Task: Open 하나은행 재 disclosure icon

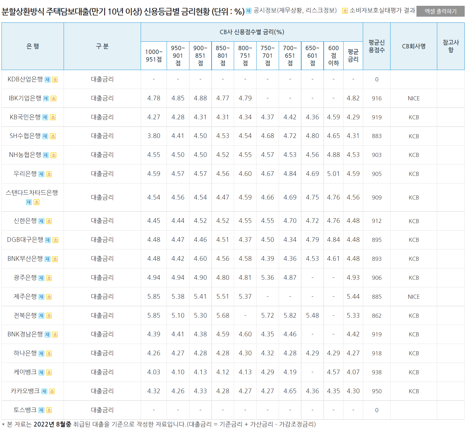Action: pyautogui.click(x=41, y=354)
